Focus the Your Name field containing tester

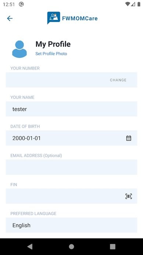tap(71, 109)
